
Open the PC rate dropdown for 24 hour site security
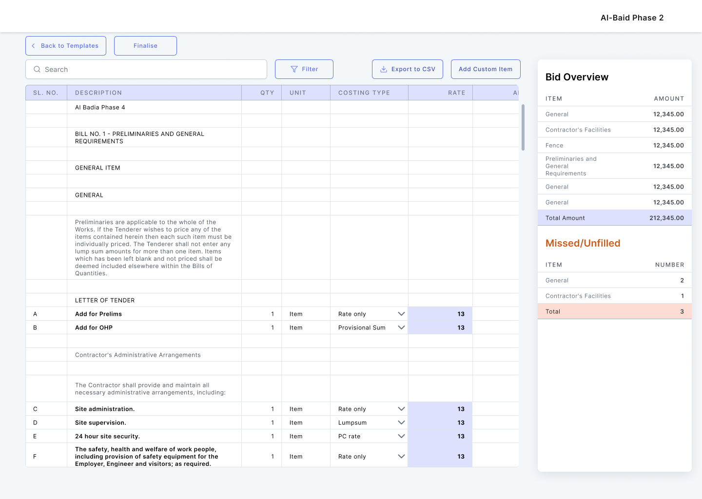point(401,436)
